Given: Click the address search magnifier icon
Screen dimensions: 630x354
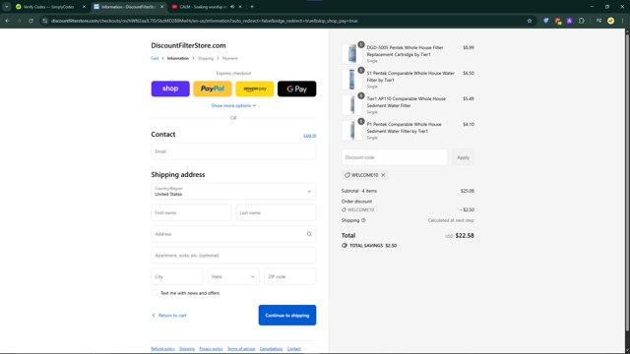Looking at the screenshot, I should (309, 234).
